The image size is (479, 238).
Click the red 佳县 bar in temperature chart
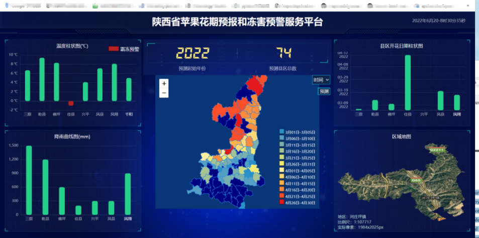click(71, 103)
